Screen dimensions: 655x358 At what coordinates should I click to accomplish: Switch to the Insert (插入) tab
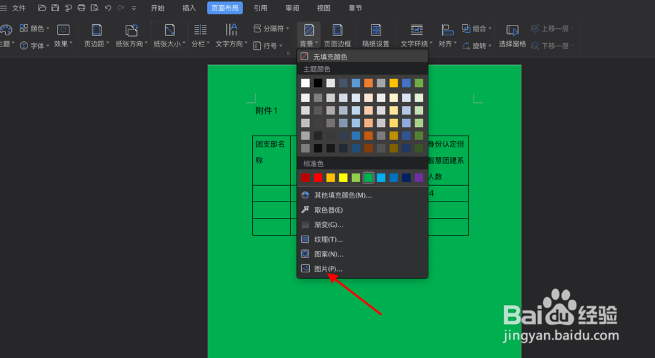(189, 8)
